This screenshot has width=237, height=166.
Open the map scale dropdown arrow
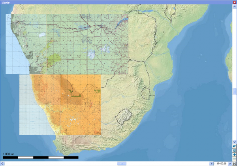click(x=230, y=164)
